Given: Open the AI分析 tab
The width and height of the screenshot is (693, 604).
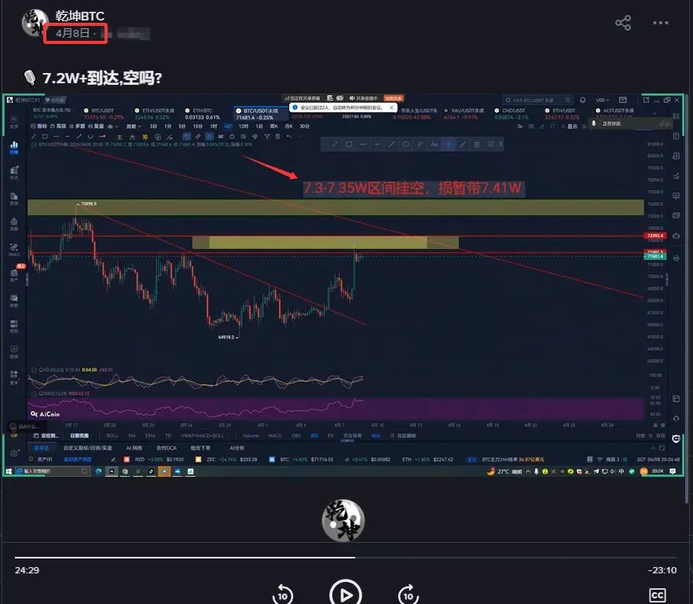Looking at the screenshot, I should click(x=237, y=448).
